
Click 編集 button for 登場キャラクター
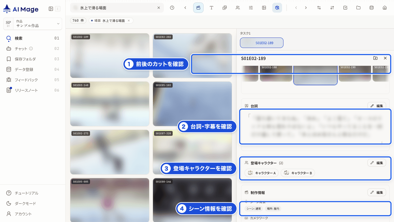point(377,163)
